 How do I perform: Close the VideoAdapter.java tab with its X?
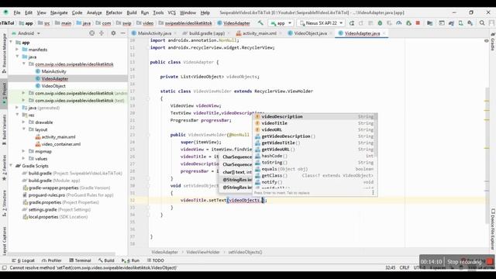pos(384,33)
